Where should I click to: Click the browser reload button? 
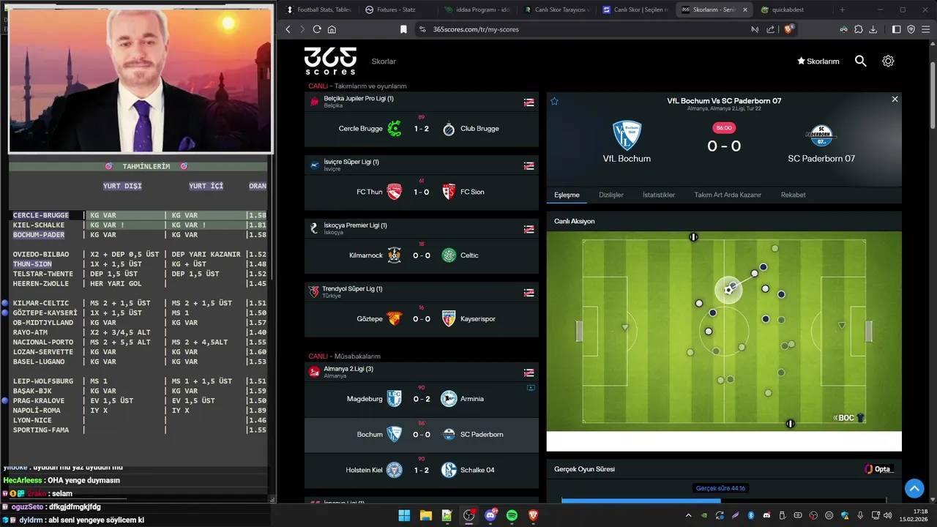click(317, 29)
